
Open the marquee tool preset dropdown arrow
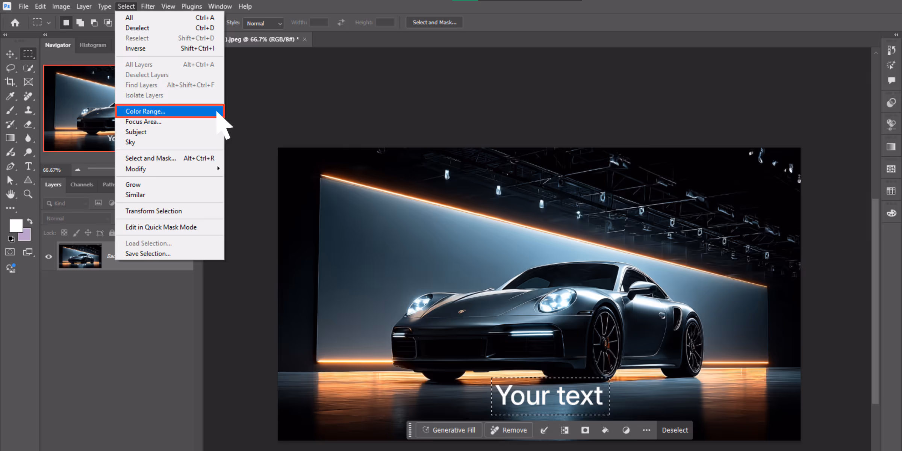pyautogui.click(x=48, y=23)
